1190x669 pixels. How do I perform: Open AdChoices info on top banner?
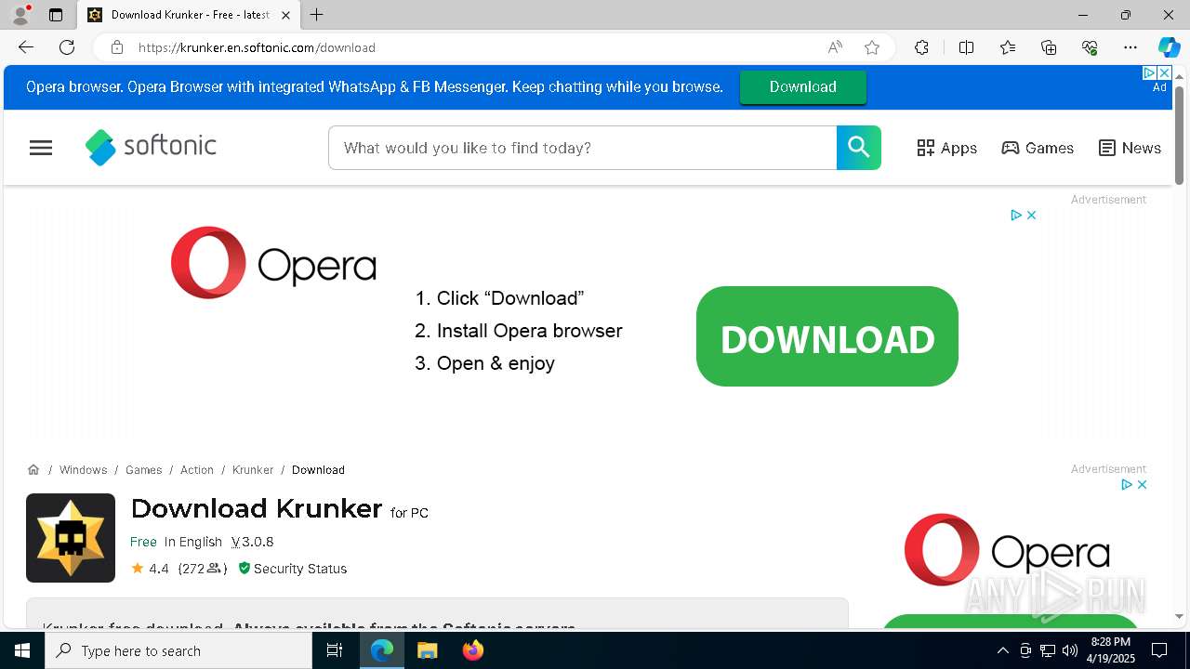tap(1149, 72)
